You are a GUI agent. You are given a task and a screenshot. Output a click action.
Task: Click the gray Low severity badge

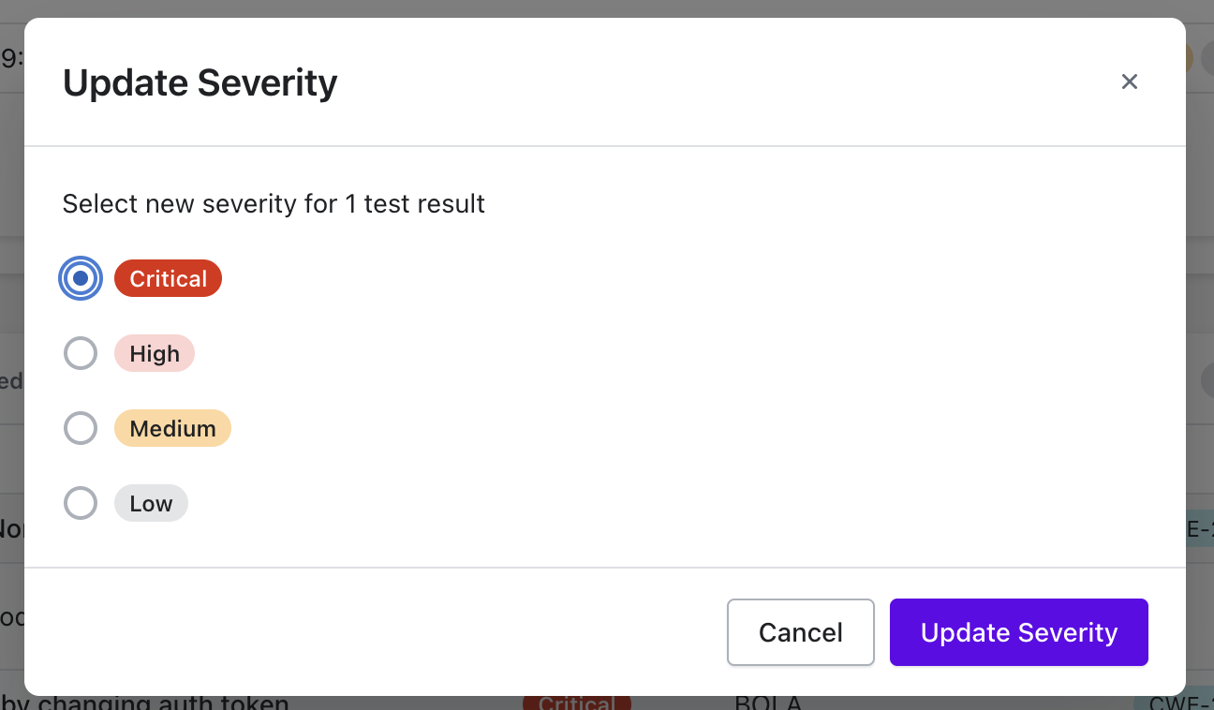(x=151, y=503)
